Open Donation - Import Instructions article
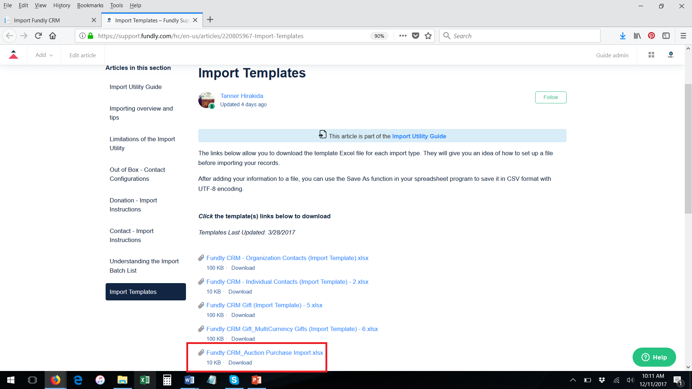Image resolution: width=692 pixels, height=389 pixels. coord(133,205)
